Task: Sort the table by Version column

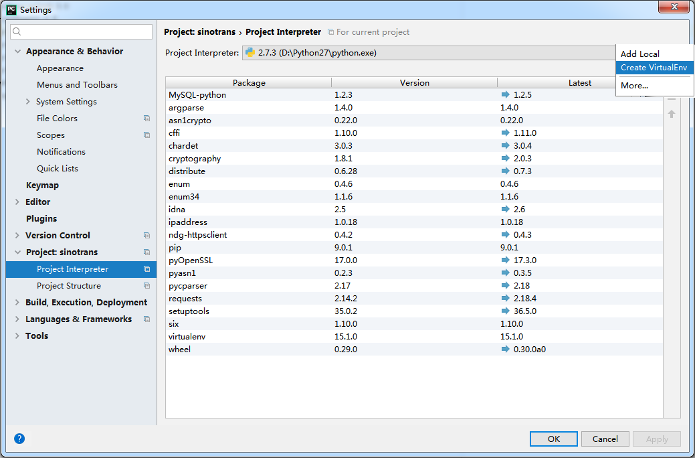Action: pyautogui.click(x=415, y=82)
